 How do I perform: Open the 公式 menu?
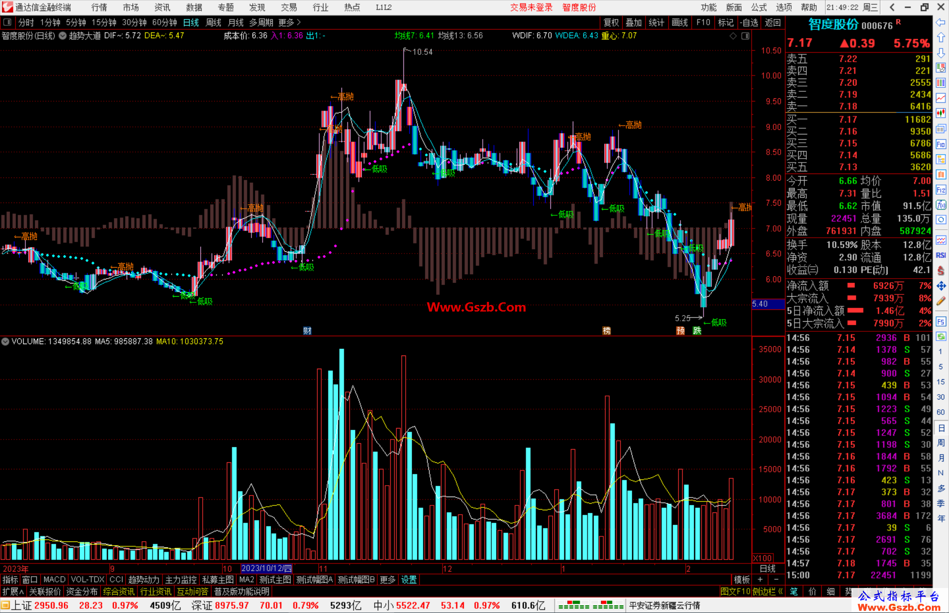(x=759, y=7)
